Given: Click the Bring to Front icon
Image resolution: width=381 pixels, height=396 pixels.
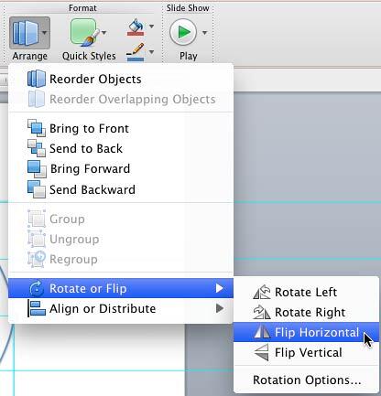Looking at the screenshot, I should point(37,128).
